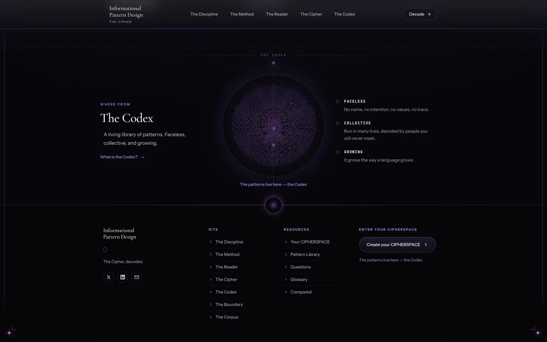Open The Discipline in top navigation
547x342 pixels.
[204, 14]
